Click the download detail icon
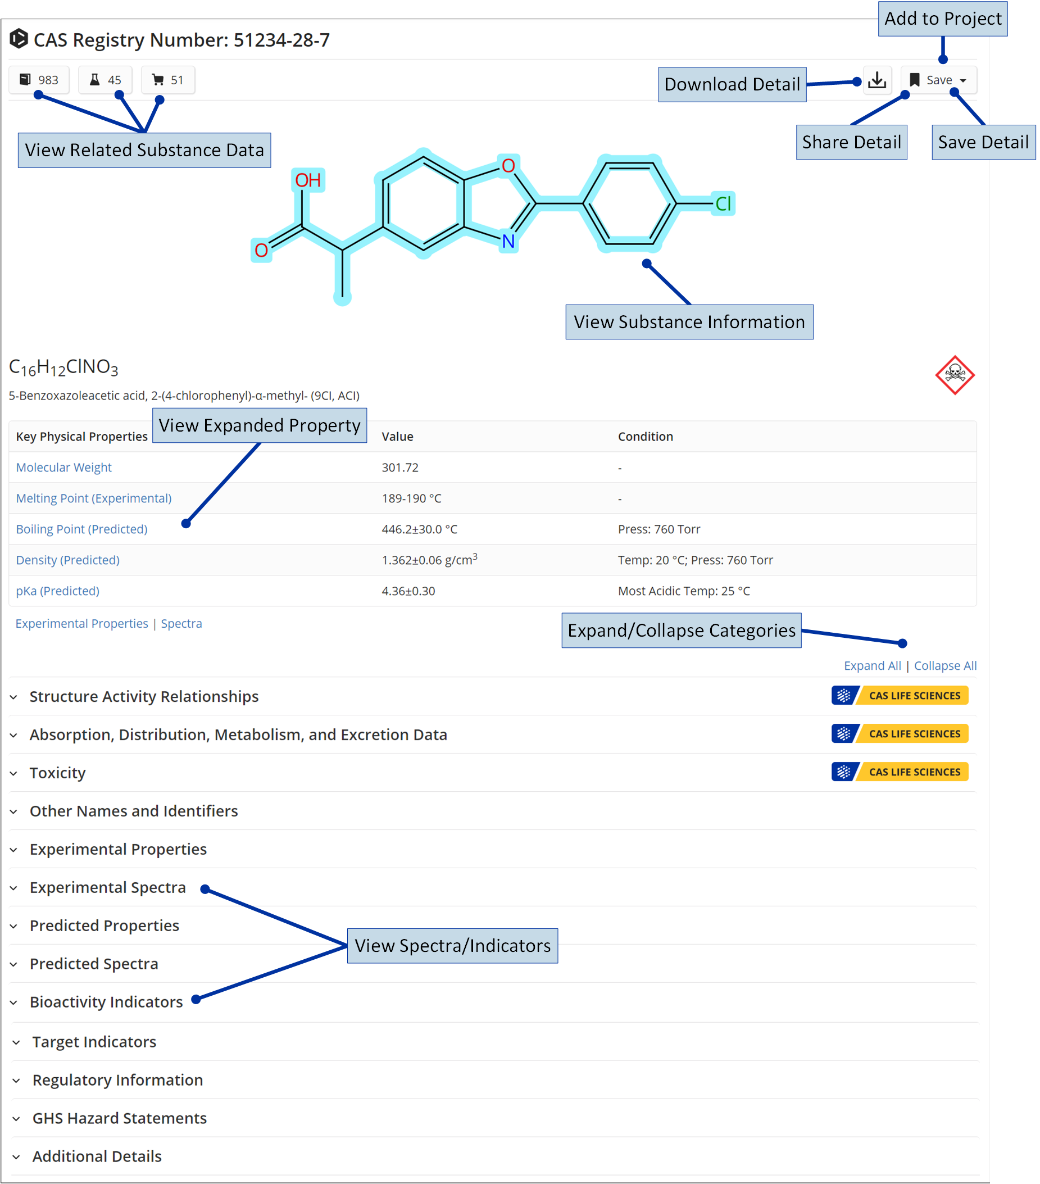This screenshot has height=1184, width=1040. [876, 80]
